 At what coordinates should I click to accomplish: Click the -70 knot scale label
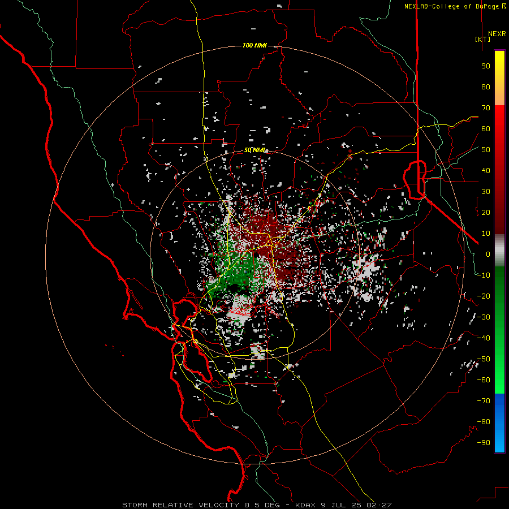[x=484, y=401]
